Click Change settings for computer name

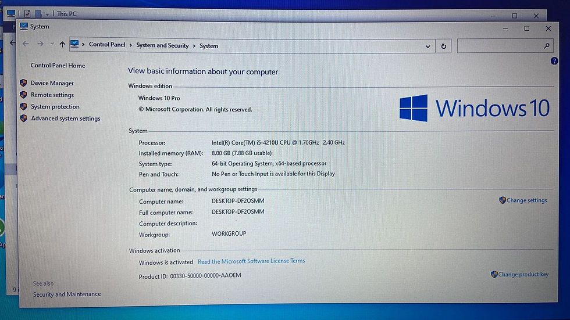526,200
